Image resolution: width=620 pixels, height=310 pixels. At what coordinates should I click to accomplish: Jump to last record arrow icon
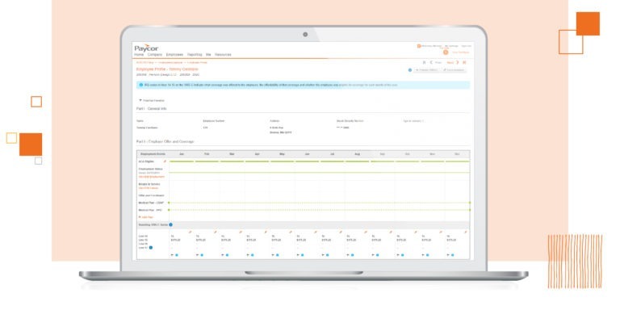464,62
